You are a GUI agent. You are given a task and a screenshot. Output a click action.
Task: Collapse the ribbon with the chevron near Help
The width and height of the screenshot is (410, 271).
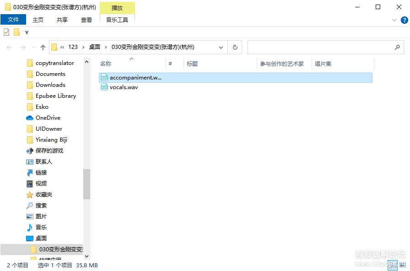tap(394, 20)
